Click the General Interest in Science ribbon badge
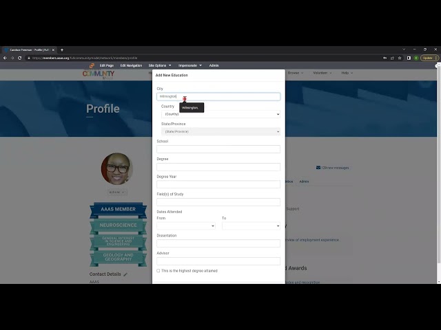Image resolution: width=441 pixels, height=330 pixels. [118, 241]
